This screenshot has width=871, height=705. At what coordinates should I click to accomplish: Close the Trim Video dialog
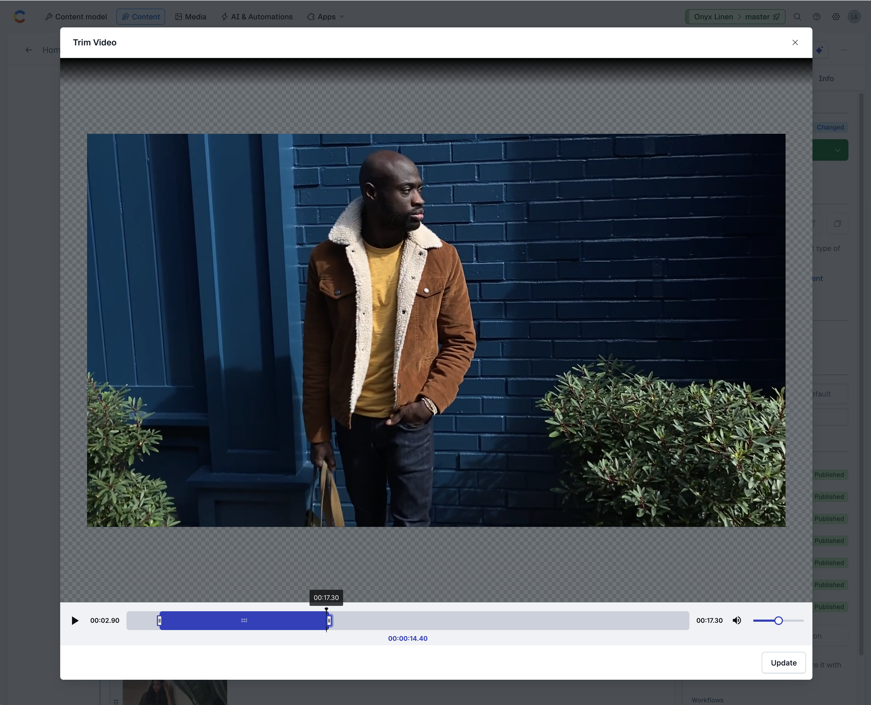795,43
